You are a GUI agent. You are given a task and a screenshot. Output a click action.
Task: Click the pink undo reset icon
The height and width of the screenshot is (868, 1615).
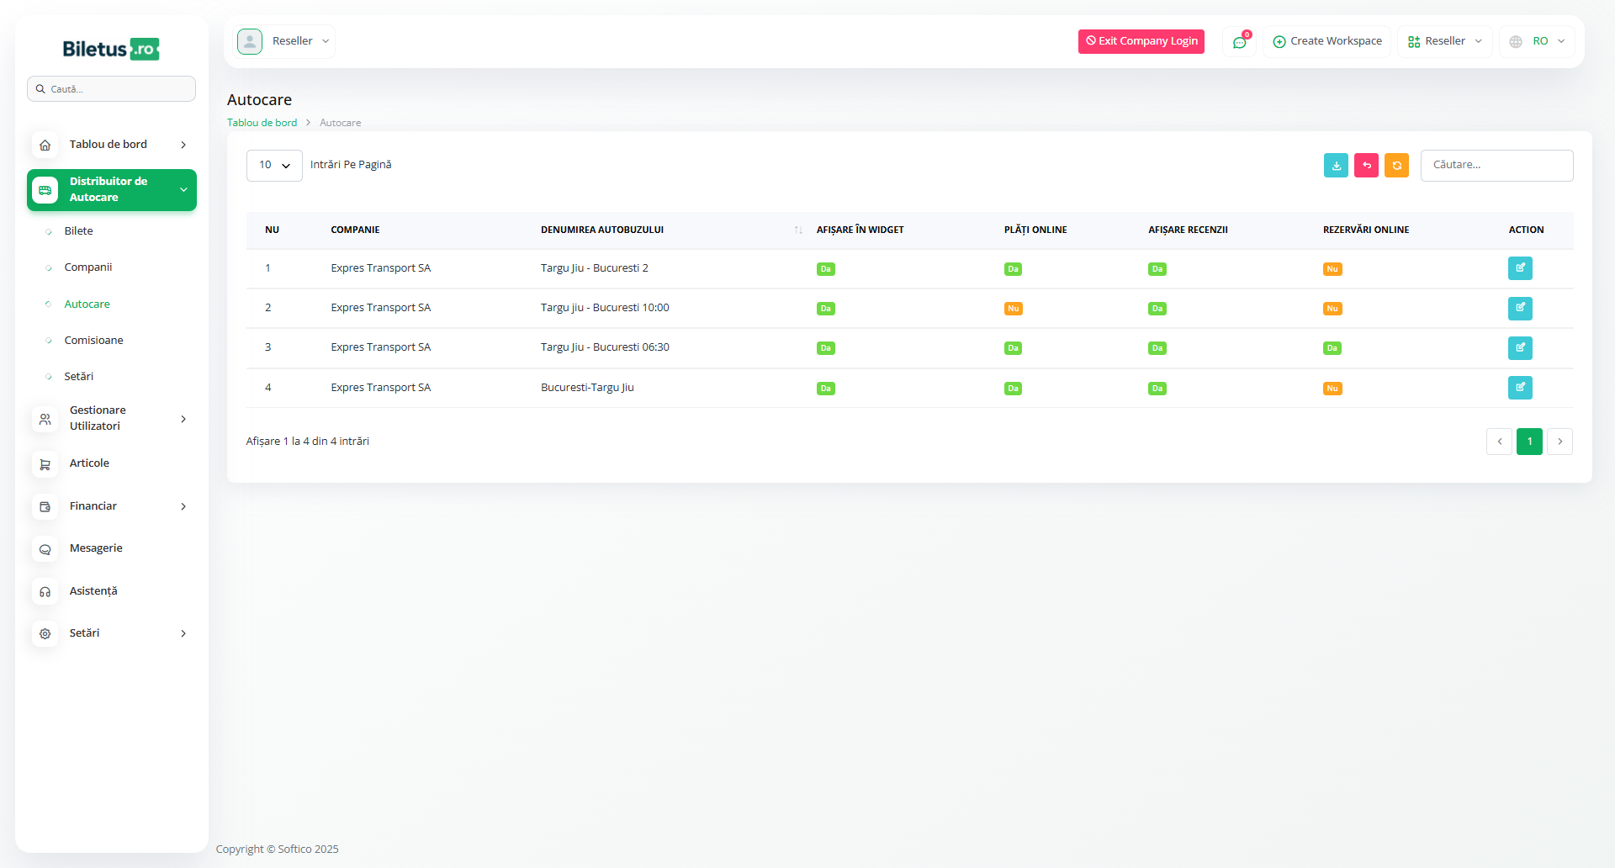pos(1366,166)
